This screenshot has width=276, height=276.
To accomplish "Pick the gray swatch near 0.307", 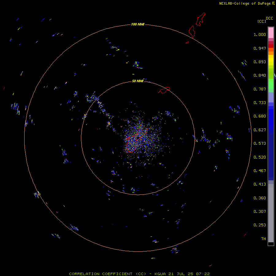I will [x=271, y=215].
